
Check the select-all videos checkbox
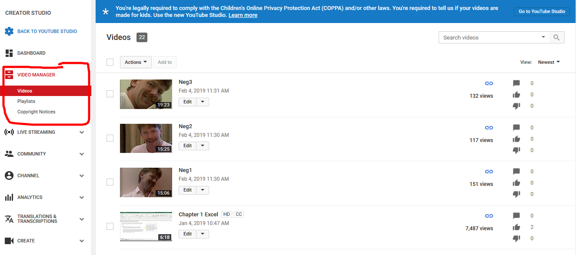click(x=110, y=62)
